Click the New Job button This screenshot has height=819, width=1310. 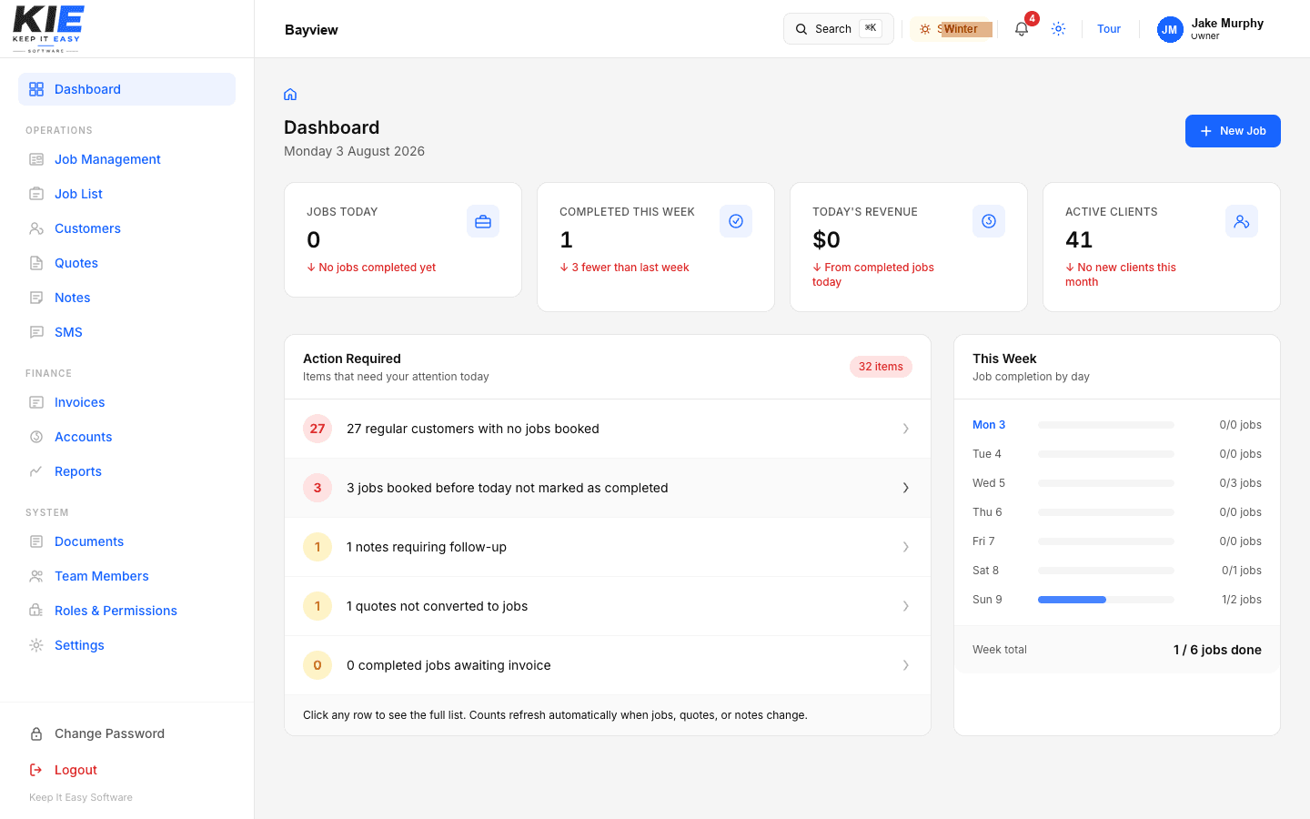tap(1233, 131)
